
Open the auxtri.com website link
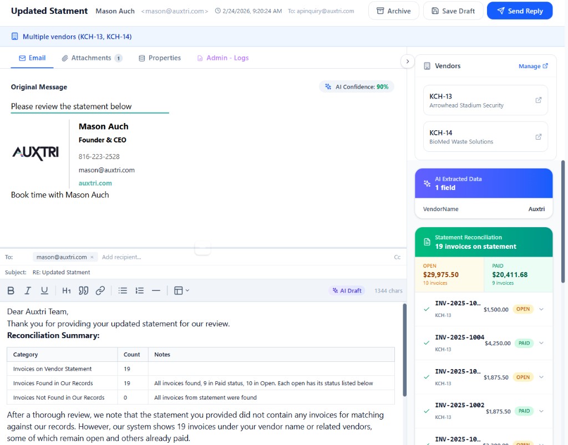click(95, 183)
